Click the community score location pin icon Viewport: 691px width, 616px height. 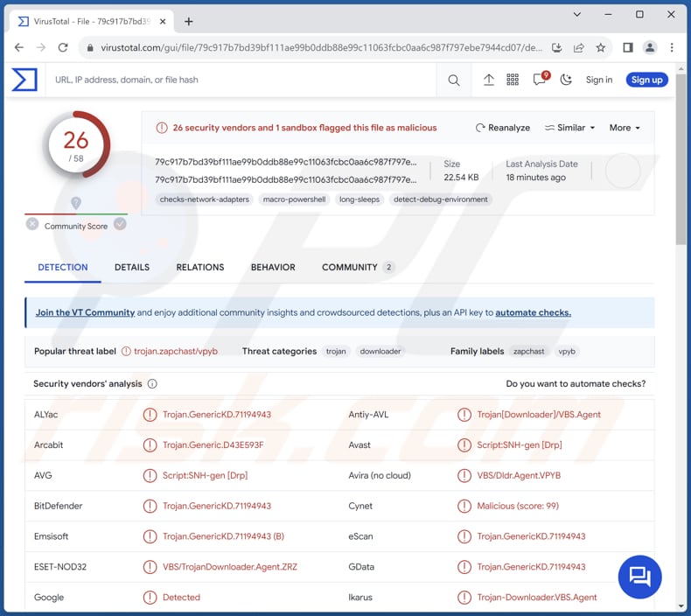(x=76, y=203)
